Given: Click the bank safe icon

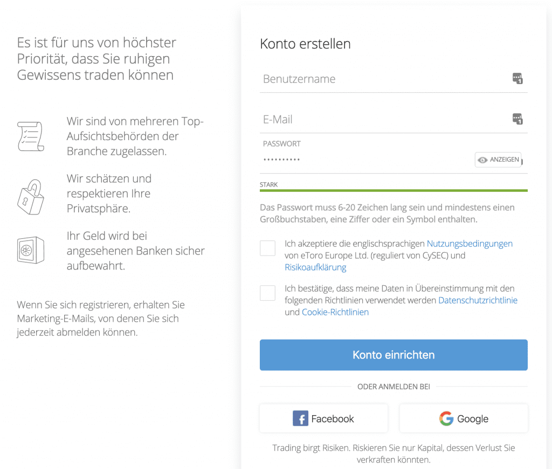Looking at the screenshot, I should click(x=31, y=250).
